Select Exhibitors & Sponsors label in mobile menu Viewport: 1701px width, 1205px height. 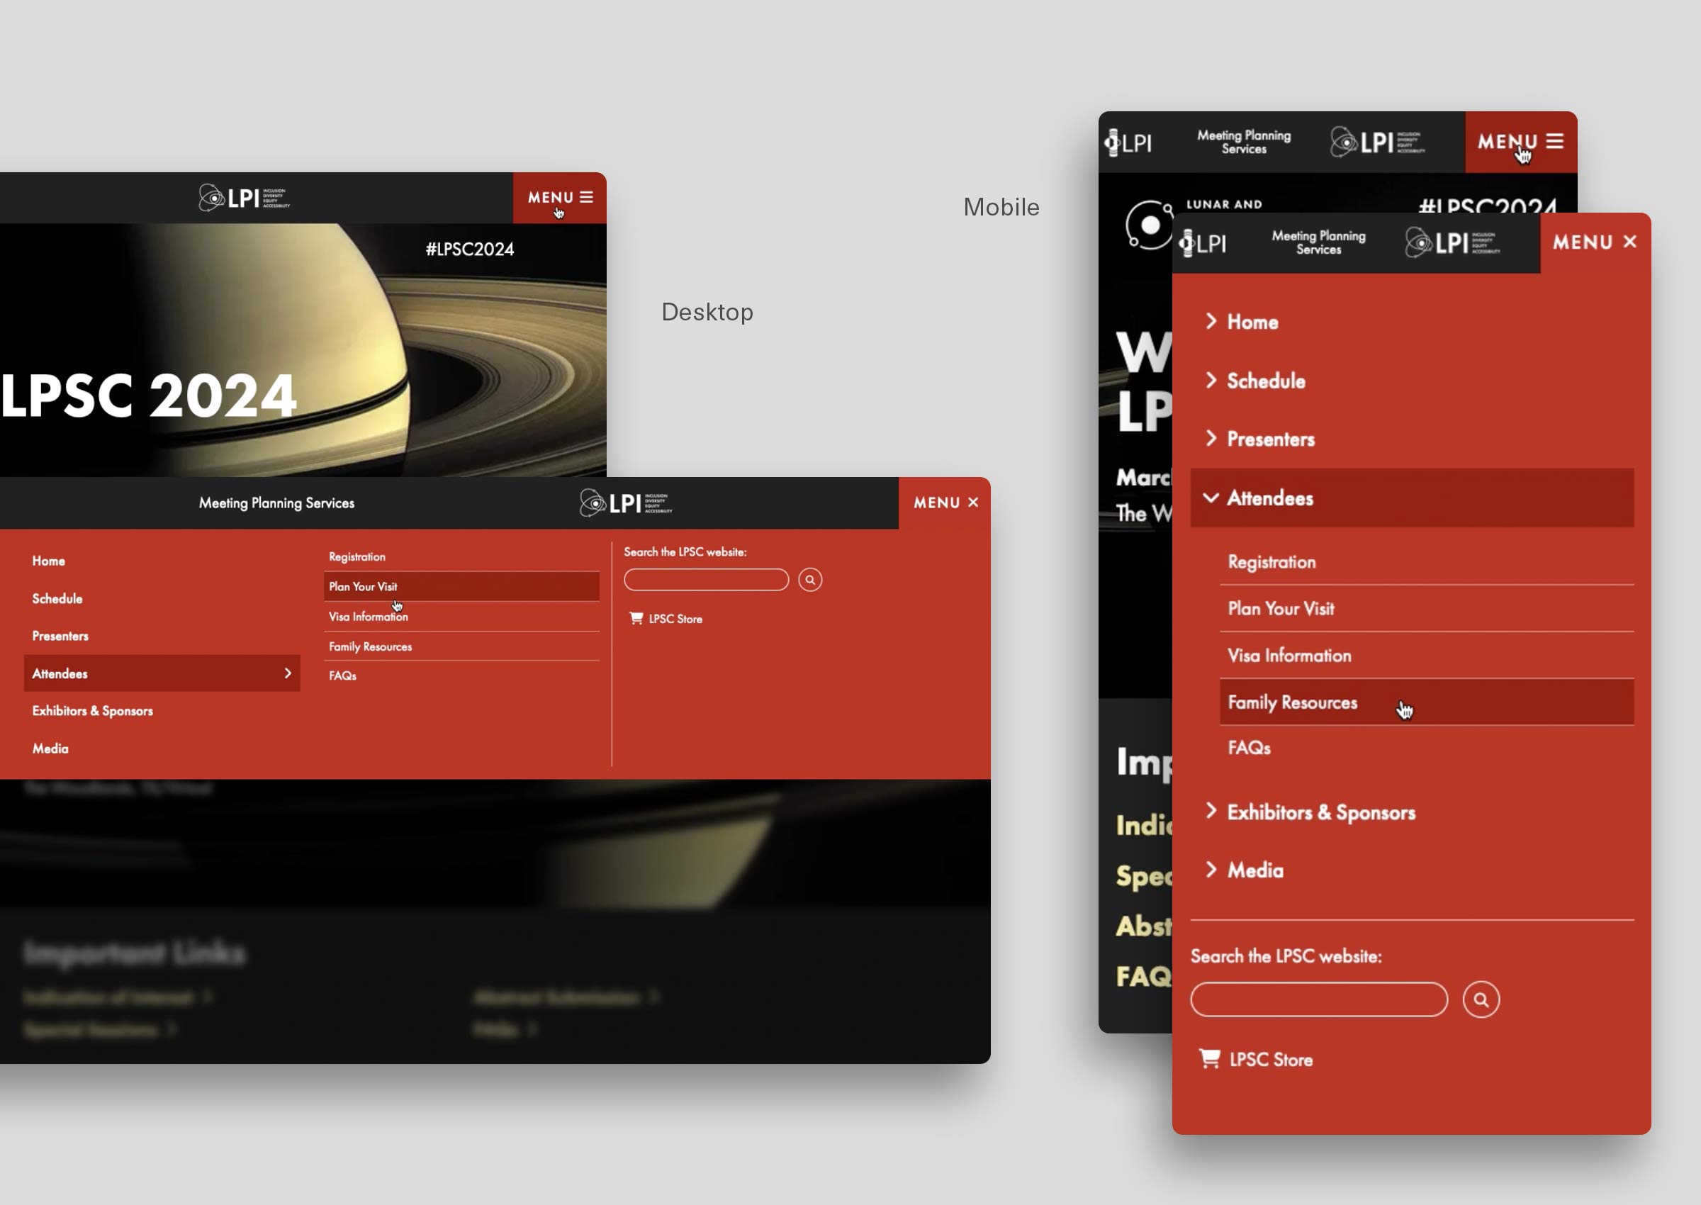1321,812
